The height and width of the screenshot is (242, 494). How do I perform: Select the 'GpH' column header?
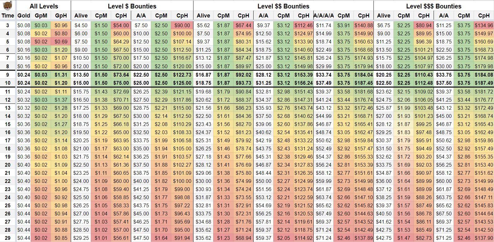tap(61, 15)
